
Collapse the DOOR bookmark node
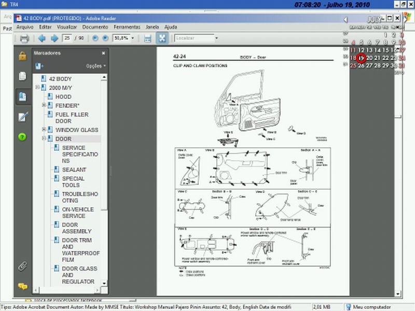(44, 138)
